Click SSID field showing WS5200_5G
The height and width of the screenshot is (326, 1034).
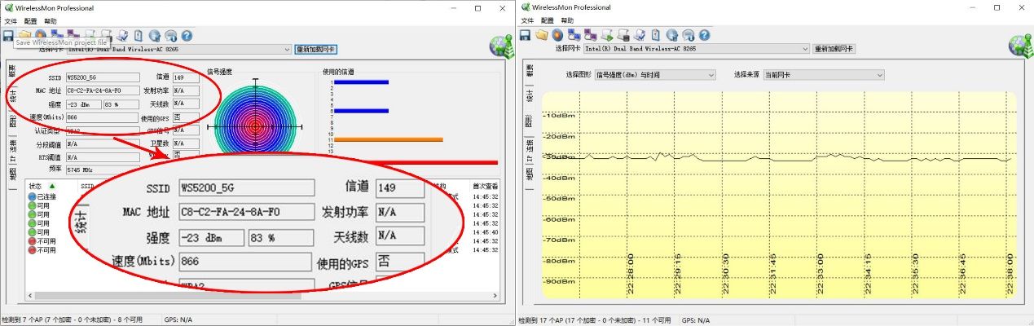coord(103,77)
